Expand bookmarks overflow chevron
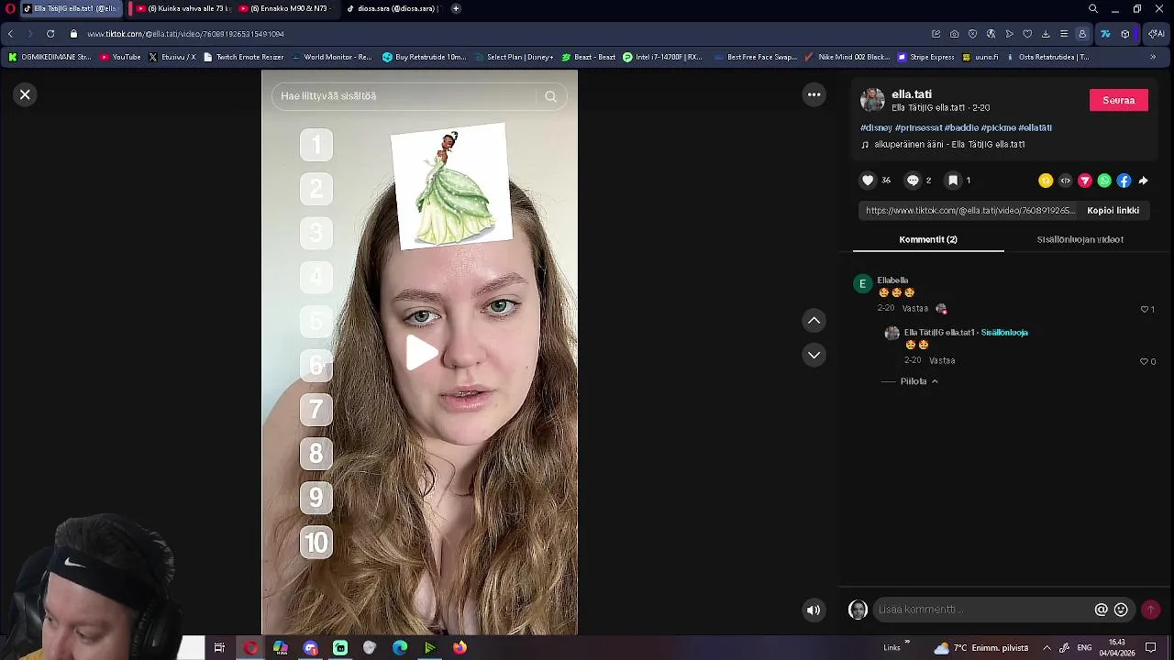The height and width of the screenshot is (660, 1174). 1153,57
